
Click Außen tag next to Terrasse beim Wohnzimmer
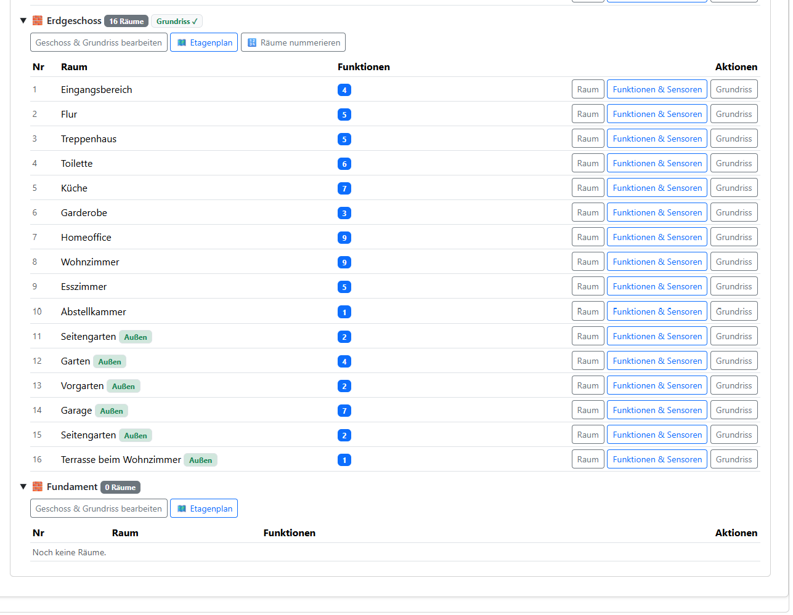[200, 460]
